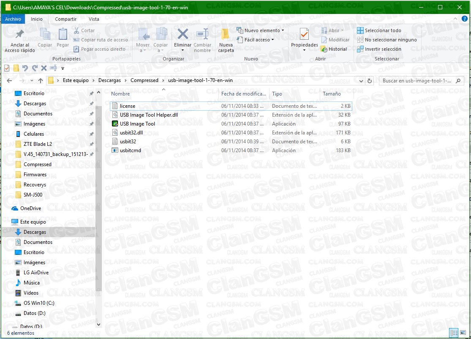Click Pegar acceso directo

coord(99,49)
